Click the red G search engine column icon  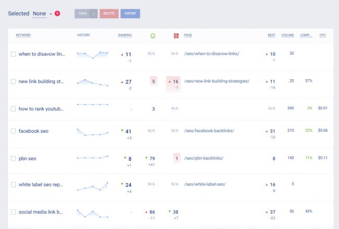click(175, 35)
